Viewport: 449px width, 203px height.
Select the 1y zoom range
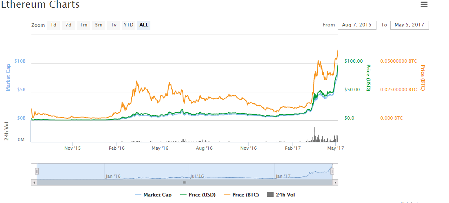(114, 25)
